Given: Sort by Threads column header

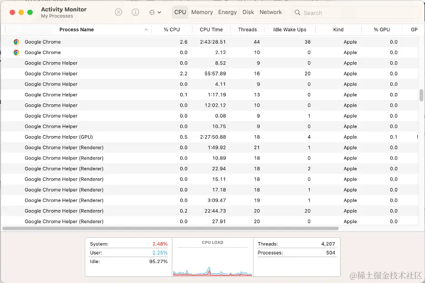Looking at the screenshot, I should tap(247, 30).
